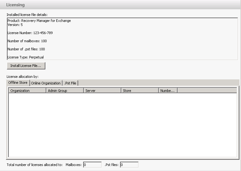Click the Install License File button
Screen dimensions: 241x171
(26, 66)
